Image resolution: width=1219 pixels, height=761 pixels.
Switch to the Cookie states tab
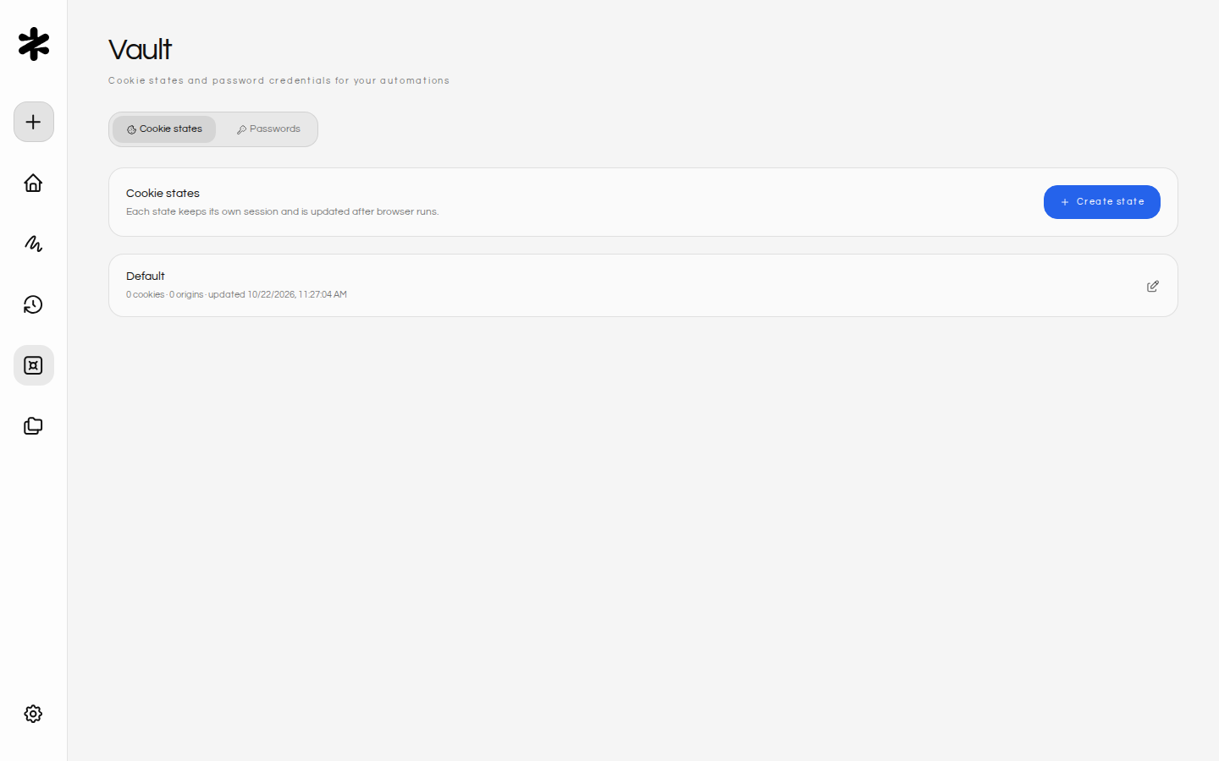(164, 129)
